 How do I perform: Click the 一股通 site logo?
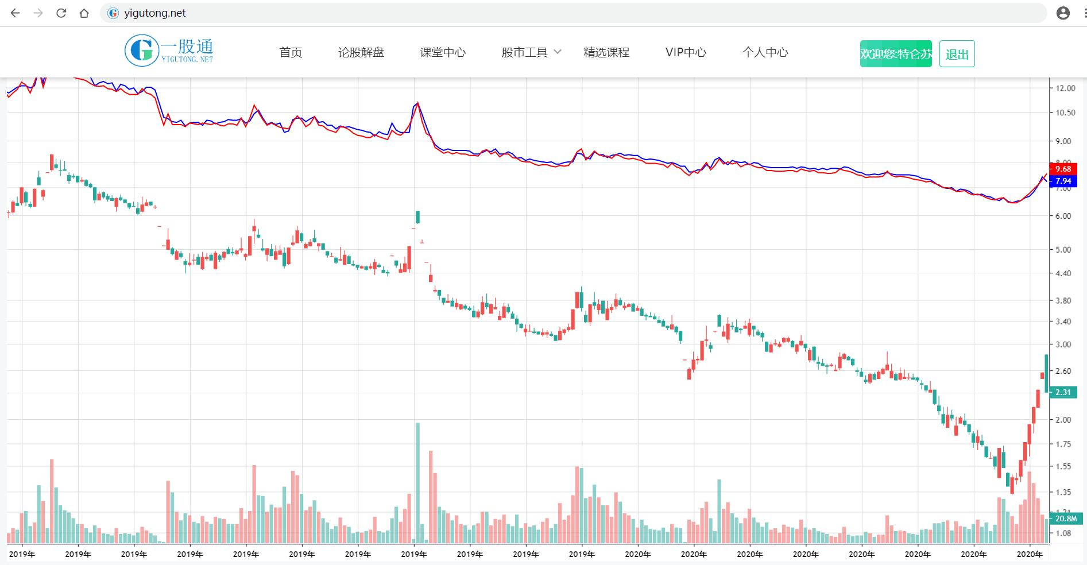(x=169, y=51)
